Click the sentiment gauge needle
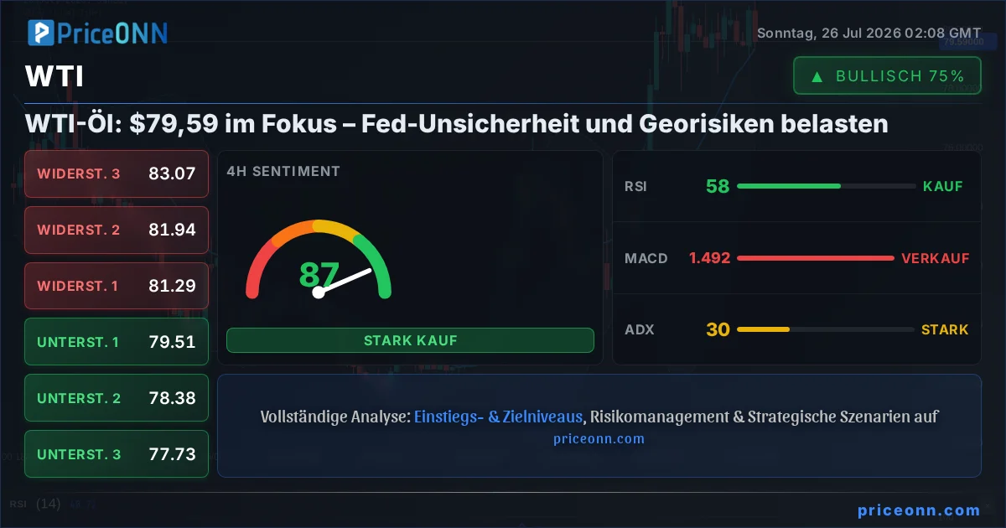Image resolution: width=1006 pixels, height=528 pixels. pyautogui.click(x=344, y=281)
